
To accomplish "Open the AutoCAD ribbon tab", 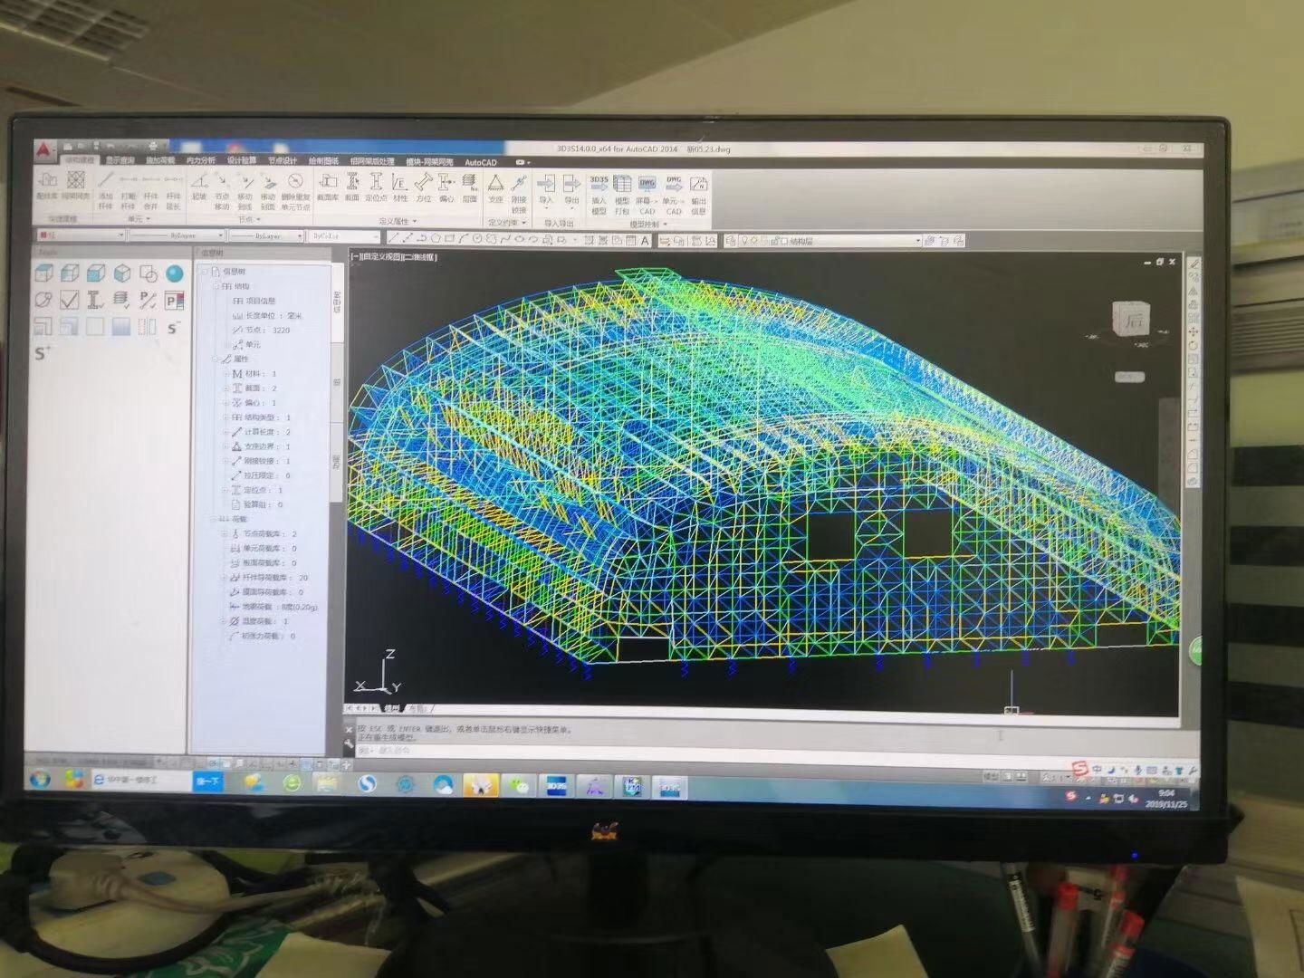I will pyautogui.click(x=481, y=162).
